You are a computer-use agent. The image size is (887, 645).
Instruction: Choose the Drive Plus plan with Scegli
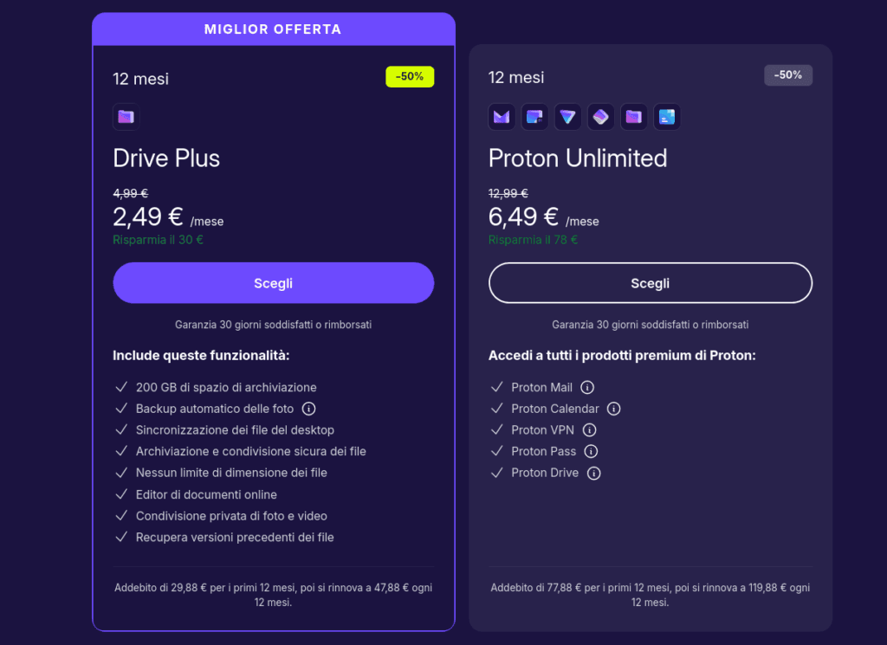coord(273,283)
